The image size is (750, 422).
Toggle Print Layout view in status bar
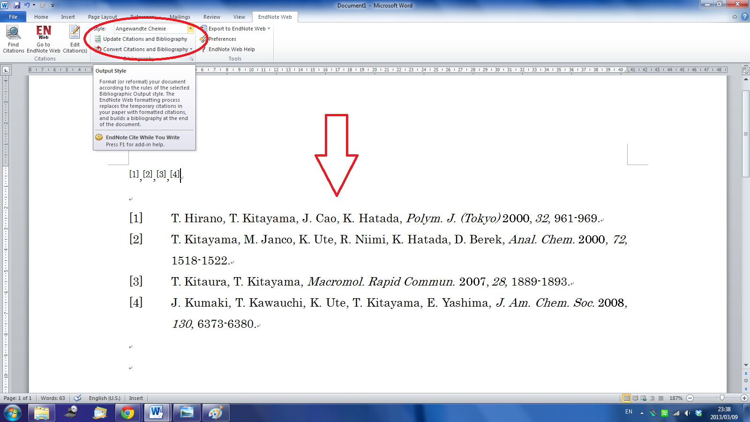(x=627, y=398)
